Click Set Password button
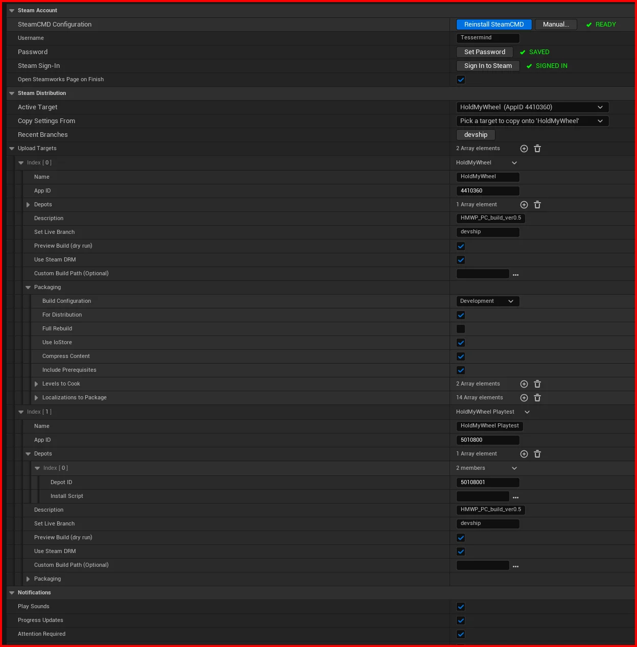This screenshot has height=647, width=637. (x=485, y=52)
